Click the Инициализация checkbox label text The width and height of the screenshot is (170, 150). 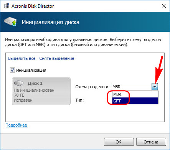31,70
